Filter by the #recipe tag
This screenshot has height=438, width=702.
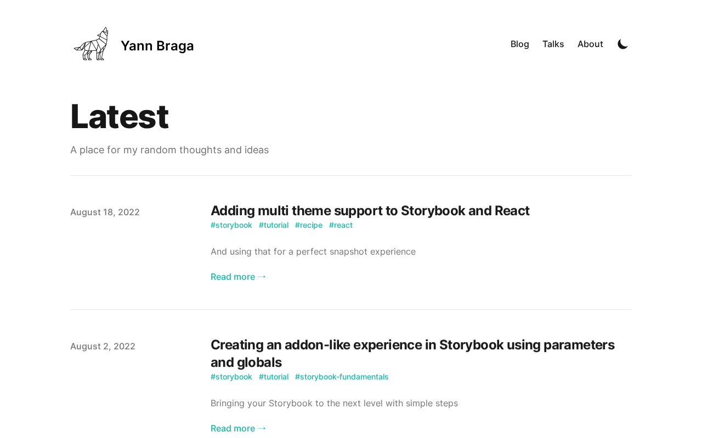309,225
